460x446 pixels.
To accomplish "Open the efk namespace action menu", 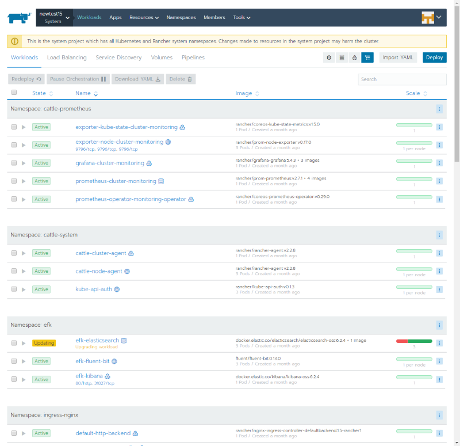I will (x=439, y=325).
